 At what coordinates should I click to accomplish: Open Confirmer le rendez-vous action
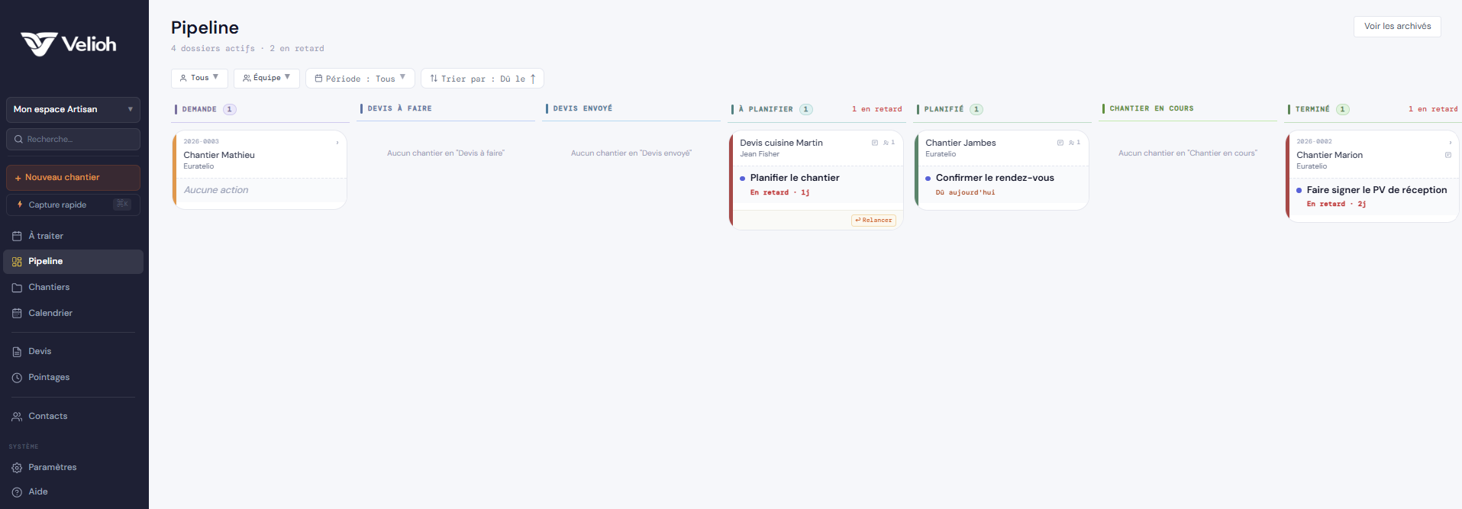[x=995, y=178]
